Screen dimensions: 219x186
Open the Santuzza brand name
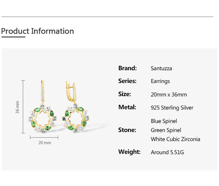[x=161, y=68]
